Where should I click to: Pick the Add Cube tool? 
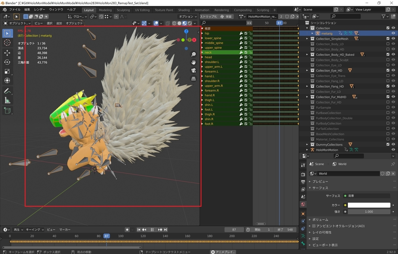point(7,111)
